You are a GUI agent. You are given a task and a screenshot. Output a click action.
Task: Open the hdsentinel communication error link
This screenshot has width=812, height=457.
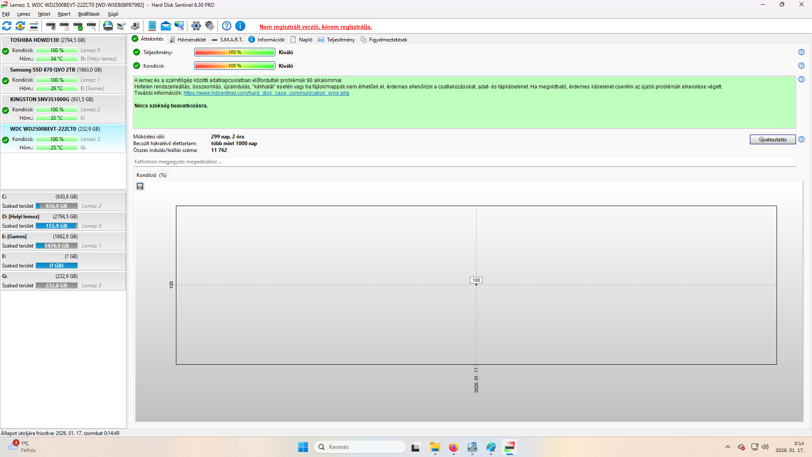(x=266, y=93)
